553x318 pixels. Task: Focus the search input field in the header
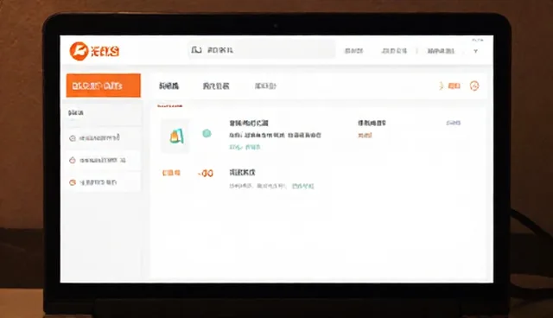coord(261,50)
